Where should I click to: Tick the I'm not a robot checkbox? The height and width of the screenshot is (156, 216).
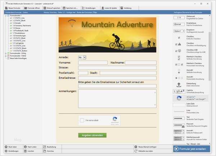coord(82,120)
